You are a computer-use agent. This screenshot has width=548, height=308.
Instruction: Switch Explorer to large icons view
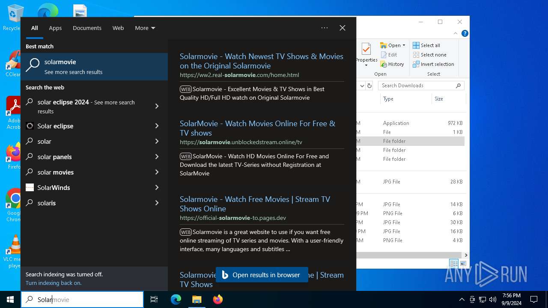coord(463,264)
